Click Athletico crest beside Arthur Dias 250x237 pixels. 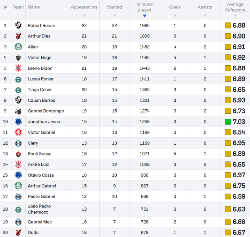tap(18, 36)
